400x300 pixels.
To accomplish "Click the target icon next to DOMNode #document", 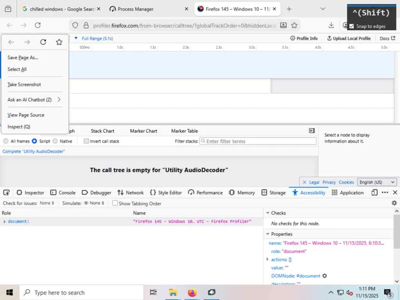I will pyautogui.click(x=325, y=276).
